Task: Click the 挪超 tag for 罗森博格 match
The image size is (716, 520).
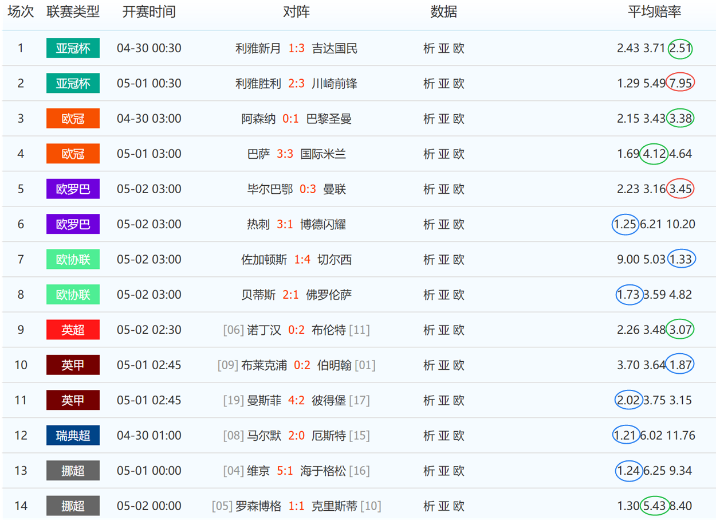Action: [73, 506]
